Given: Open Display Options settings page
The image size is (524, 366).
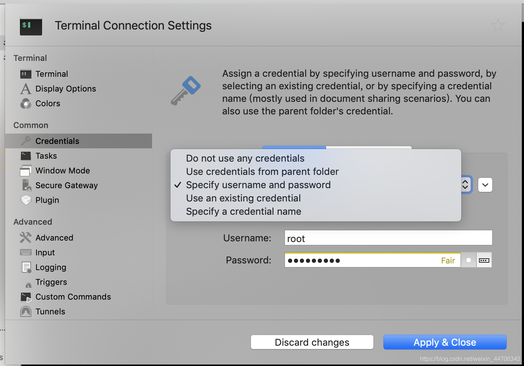Looking at the screenshot, I should click(x=79, y=89).
